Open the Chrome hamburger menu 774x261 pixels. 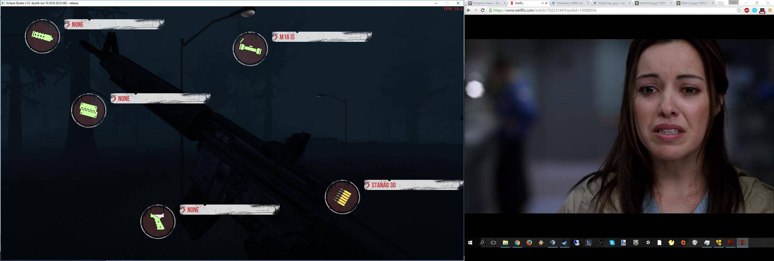point(770,10)
